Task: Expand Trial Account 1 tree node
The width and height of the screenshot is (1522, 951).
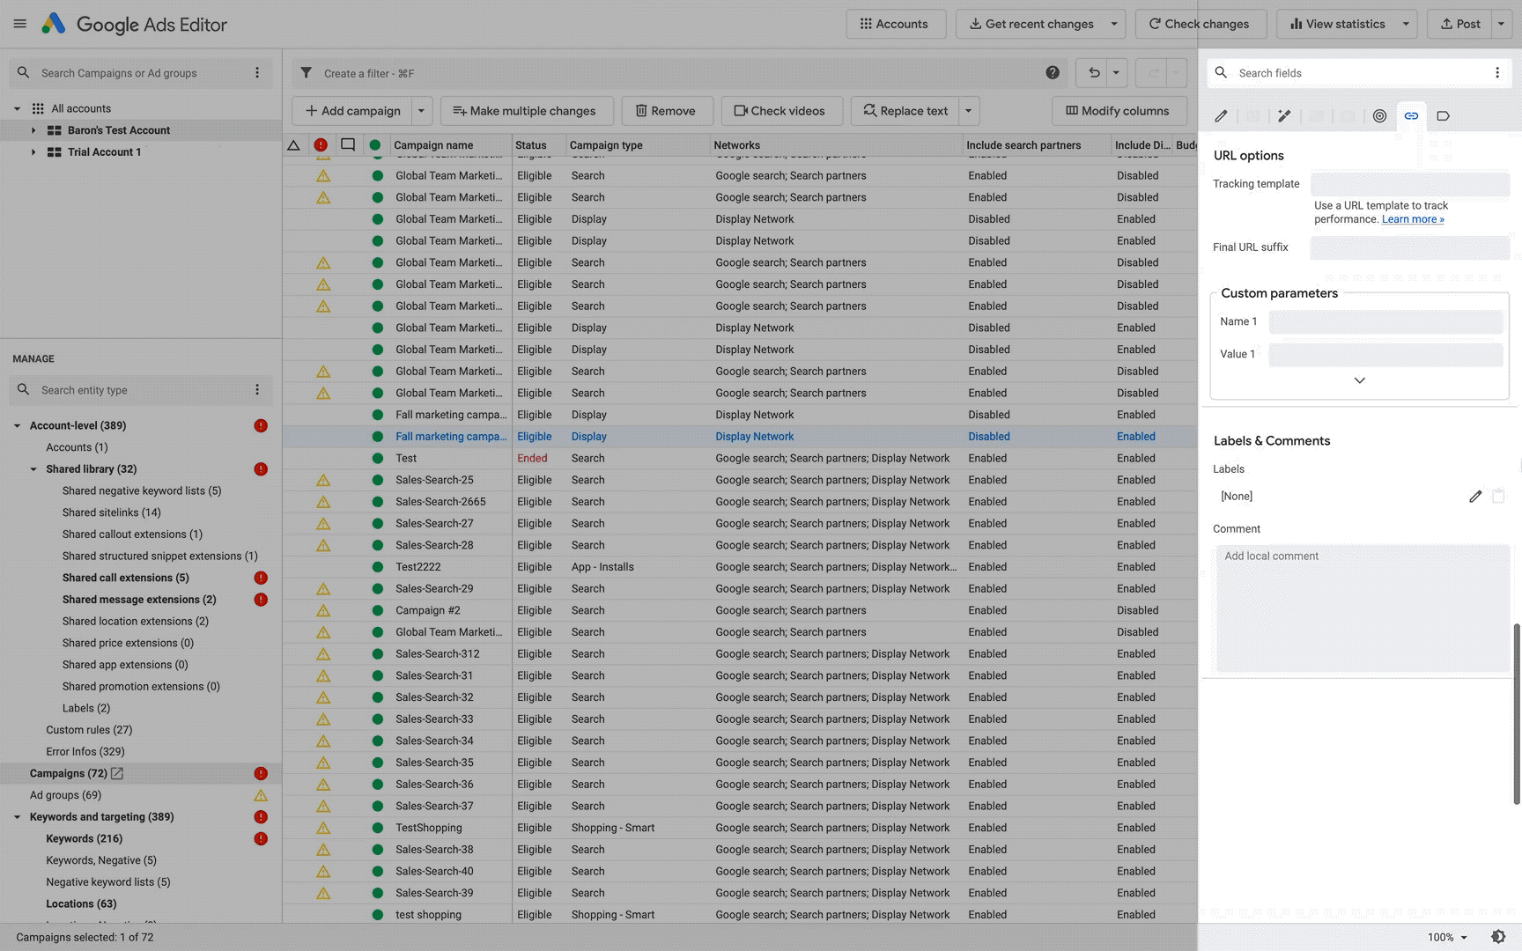Action: pyautogui.click(x=33, y=152)
